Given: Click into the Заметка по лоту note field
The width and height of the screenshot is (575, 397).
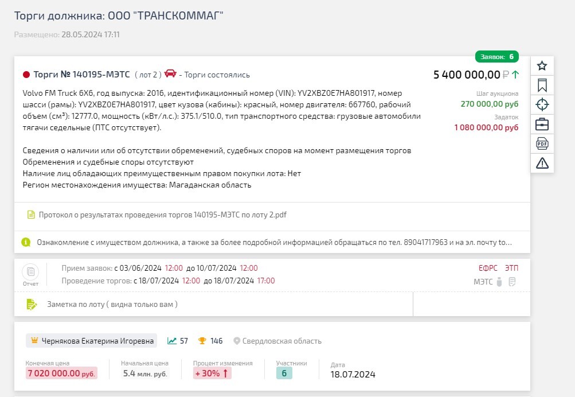Looking at the screenshot, I should tap(213, 304).
